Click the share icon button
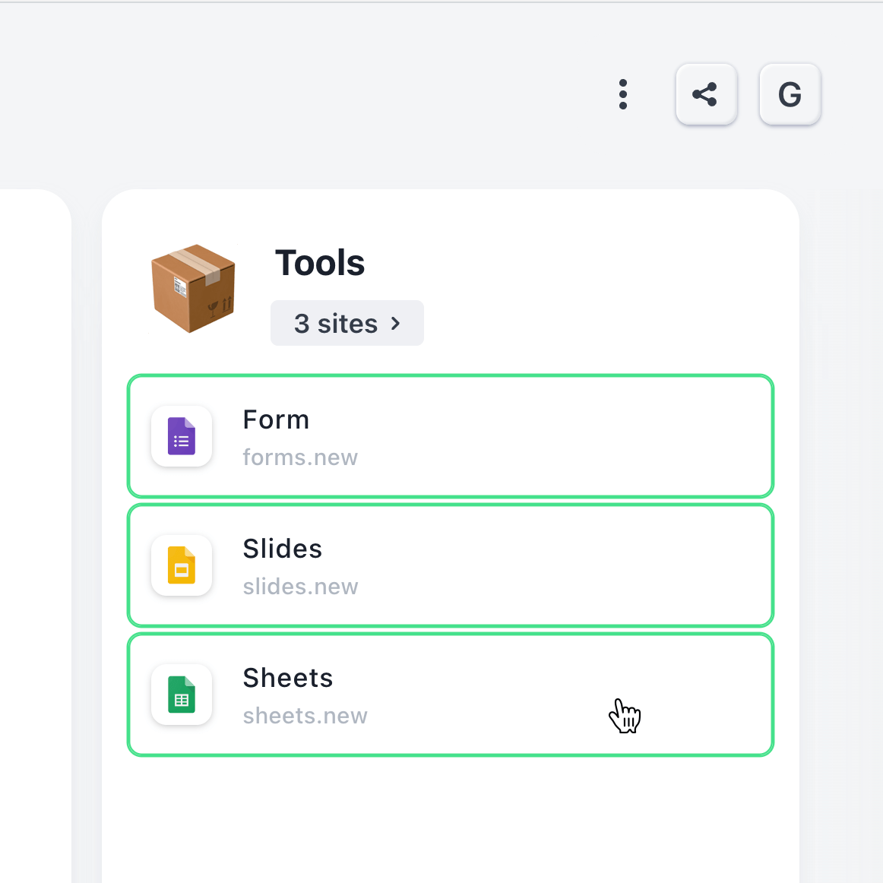This screenshot has width=883, height=883. [706, 94]
